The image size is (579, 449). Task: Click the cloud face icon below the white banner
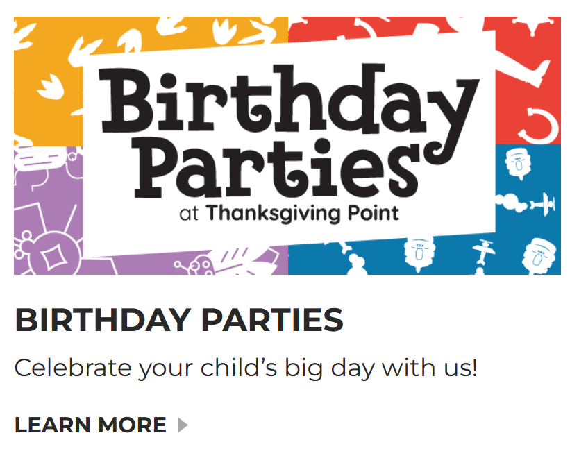coord(419,253)
